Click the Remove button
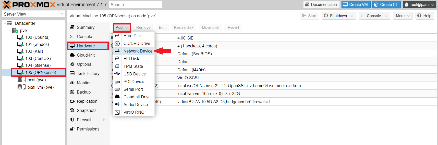The image size is (438, 145). (x=143, y=28)
